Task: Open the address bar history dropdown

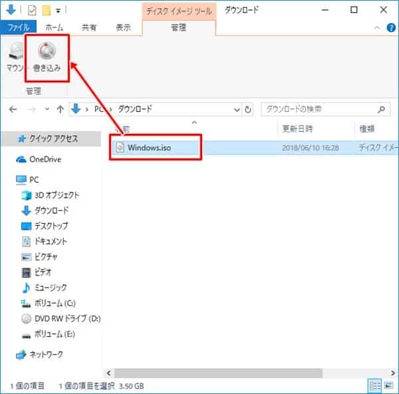Action: (235, 109)
